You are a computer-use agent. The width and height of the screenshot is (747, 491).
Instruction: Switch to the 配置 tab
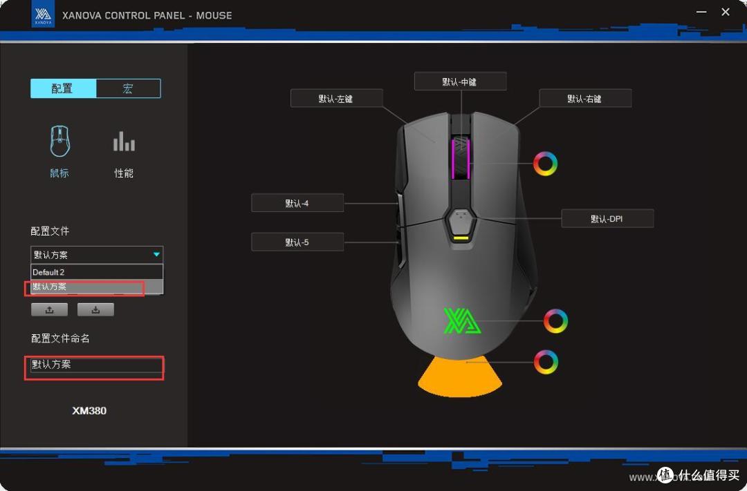(x=64, y=88)
